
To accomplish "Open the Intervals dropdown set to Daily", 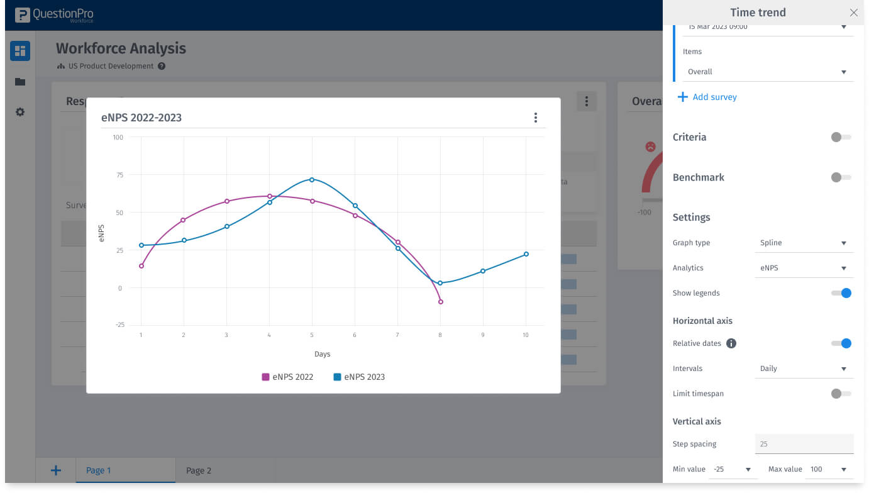I will click(x=804, y=368).
